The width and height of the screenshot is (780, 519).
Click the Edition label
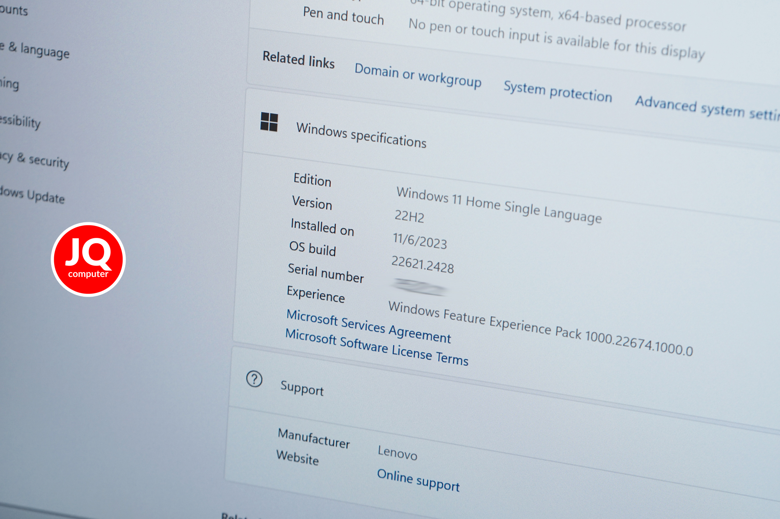tap(312, 179)
